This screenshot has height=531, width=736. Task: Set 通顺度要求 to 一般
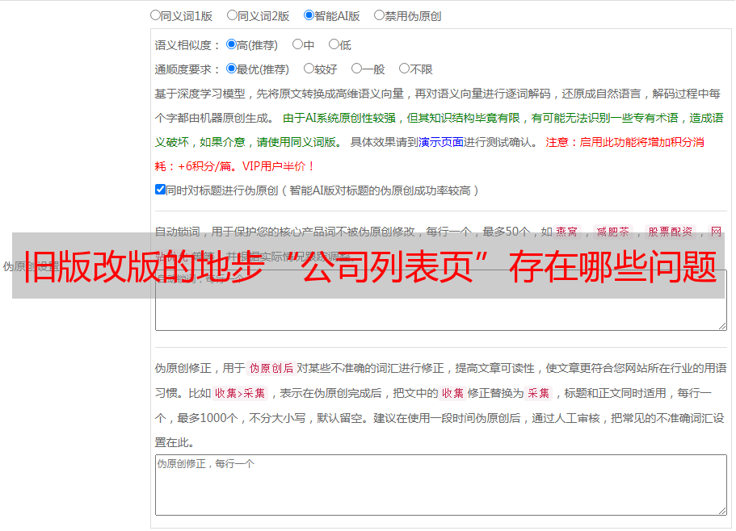357,69
